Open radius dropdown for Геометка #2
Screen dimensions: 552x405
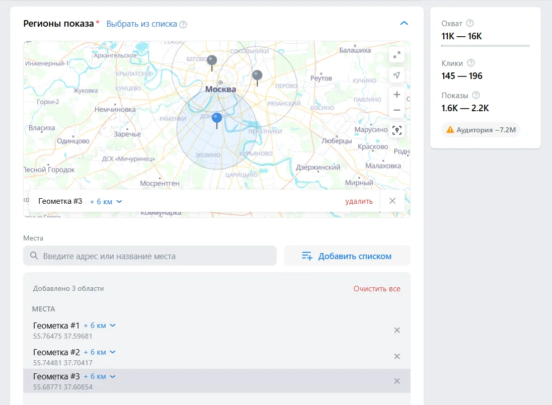click(x=100, y=352)
